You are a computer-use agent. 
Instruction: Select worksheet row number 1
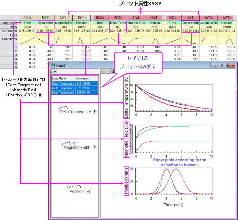tap(9, 47)
